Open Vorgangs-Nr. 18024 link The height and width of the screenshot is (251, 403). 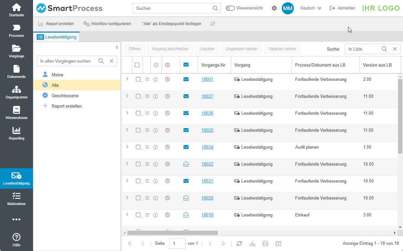pos(207,147)
